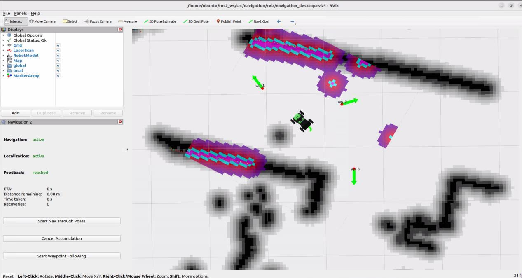Open the File menu
The height and width of the screenshot is (278, 522).
tap(7, 13)
